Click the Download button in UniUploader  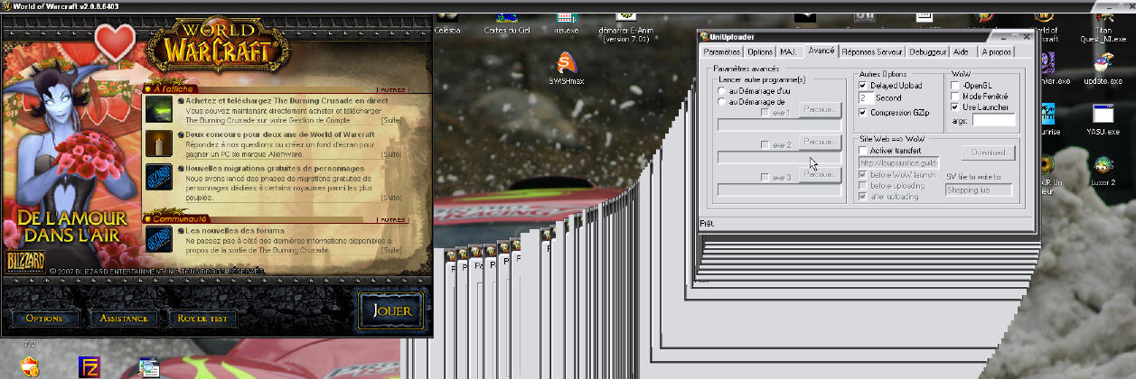click(988, 153)
